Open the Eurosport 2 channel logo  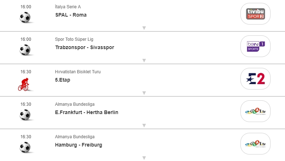255,79
